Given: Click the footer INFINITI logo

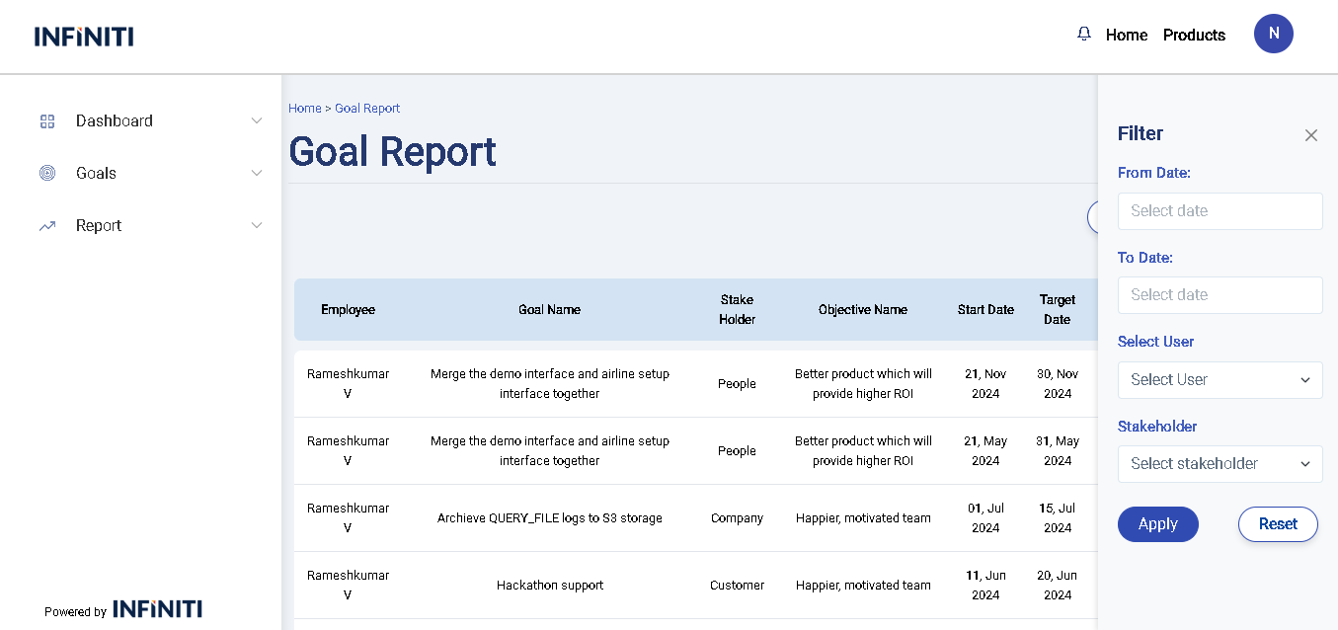Looking at the screenshot, I should [157, 609].
